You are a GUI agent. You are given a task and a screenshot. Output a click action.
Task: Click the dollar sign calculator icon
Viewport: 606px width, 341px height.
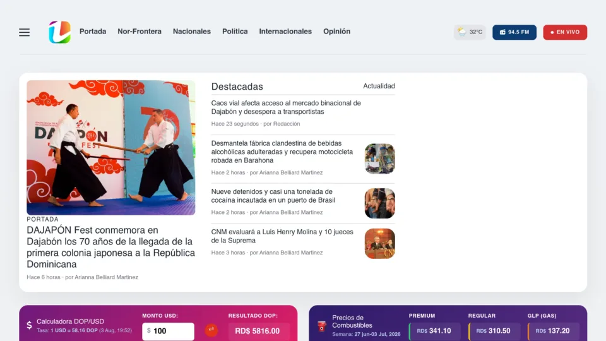coord(30,325)
